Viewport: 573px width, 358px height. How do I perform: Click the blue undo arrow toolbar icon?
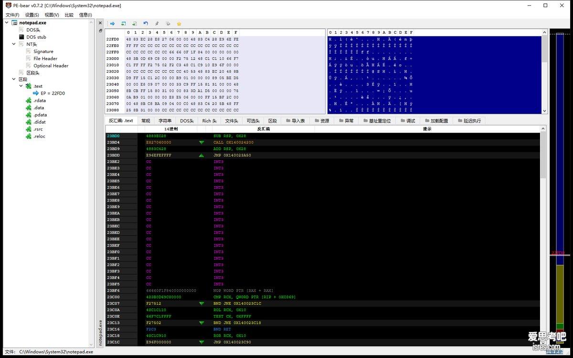146,23
